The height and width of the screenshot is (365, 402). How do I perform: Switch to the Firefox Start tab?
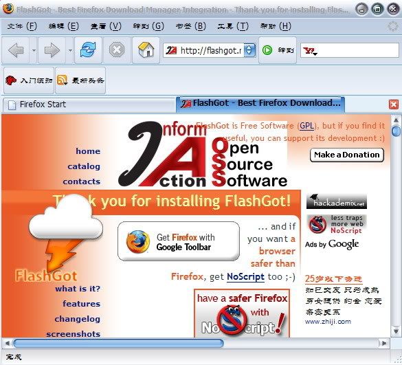pos(89,104)
